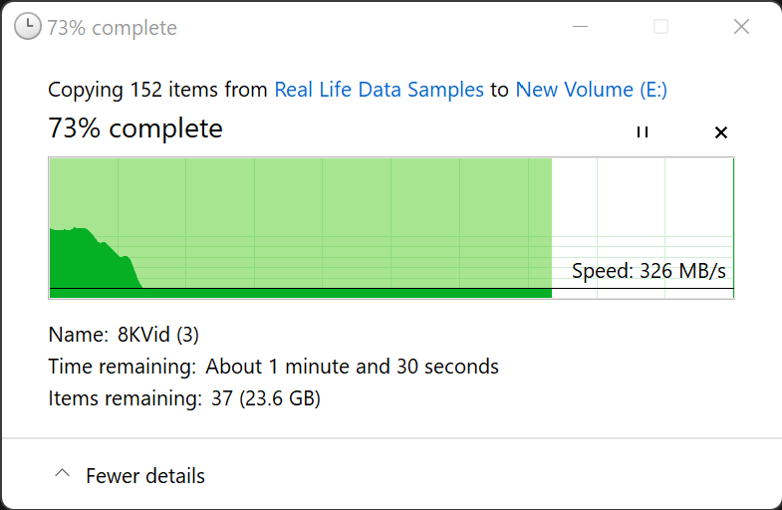The height and width of the screenshot is (510, 782).
Task: Click the Copying 152 items from text
Action: (158, 90)
